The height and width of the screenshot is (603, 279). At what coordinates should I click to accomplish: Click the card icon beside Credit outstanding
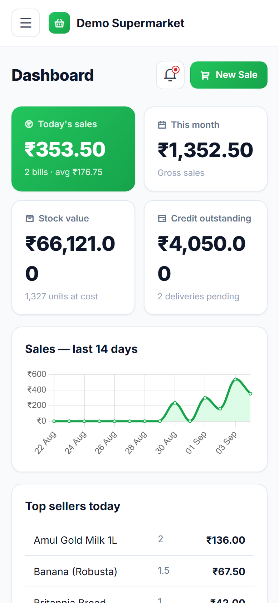(x=162, y=218)
